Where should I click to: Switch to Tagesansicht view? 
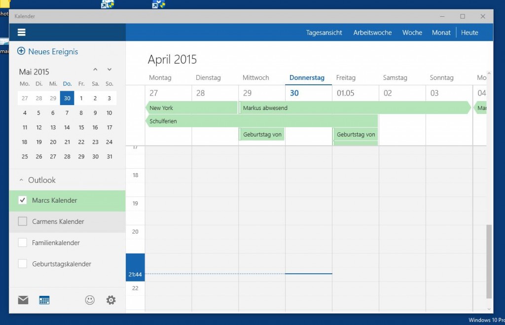click(324, 33)
